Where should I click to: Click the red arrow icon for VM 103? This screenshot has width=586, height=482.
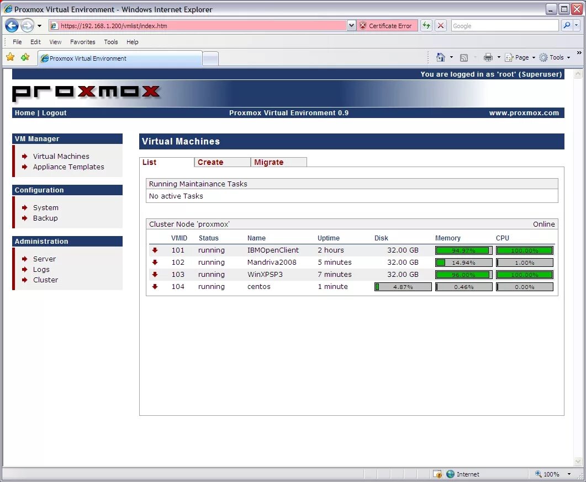pos(155,275)
